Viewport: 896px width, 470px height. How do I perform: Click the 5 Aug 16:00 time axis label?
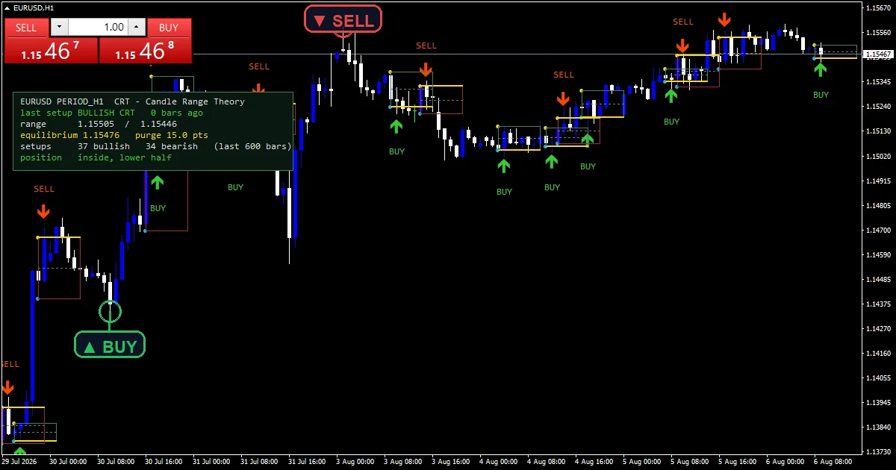tap(737, 462)
